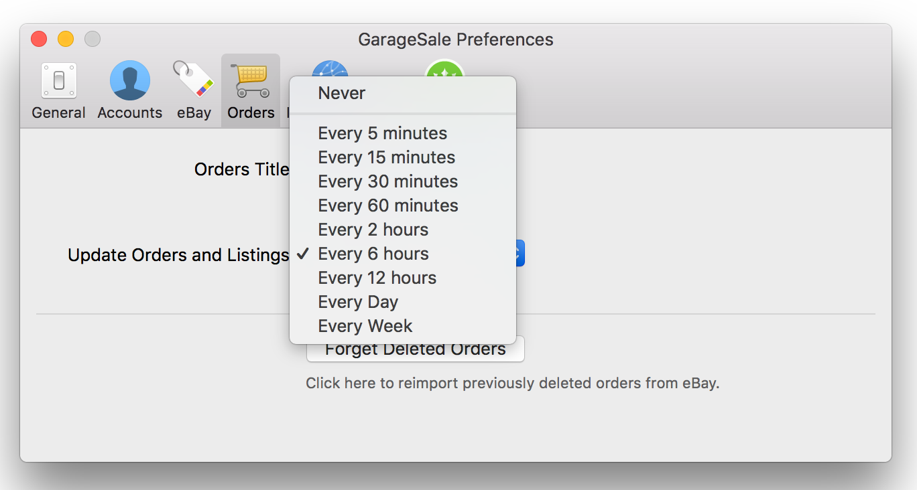Close the GarageSale Preferences window

tap(39, 39)
